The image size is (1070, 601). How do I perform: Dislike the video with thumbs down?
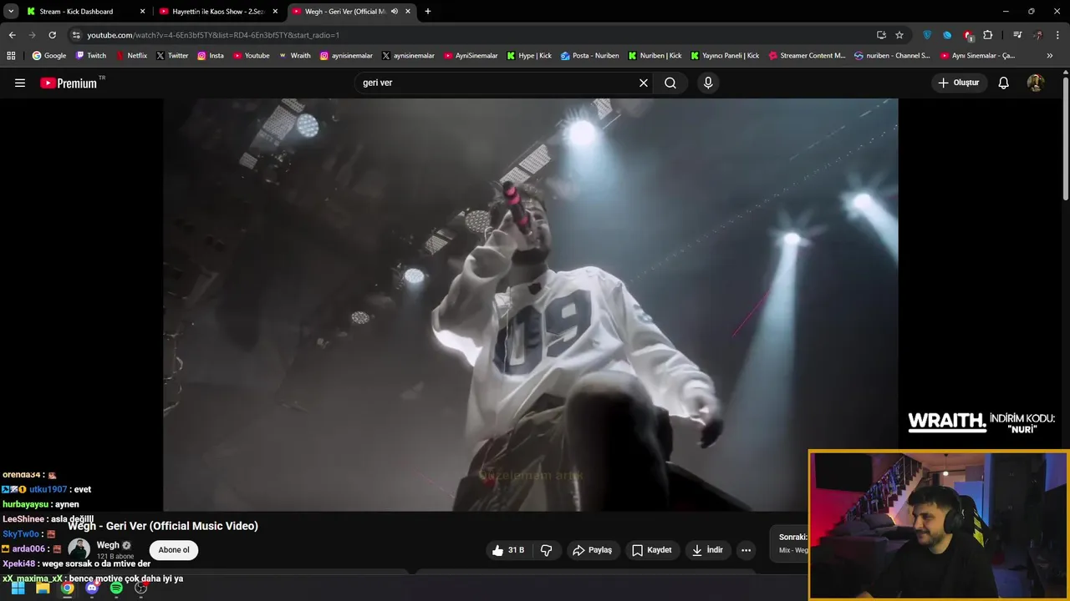click(547, 550)
